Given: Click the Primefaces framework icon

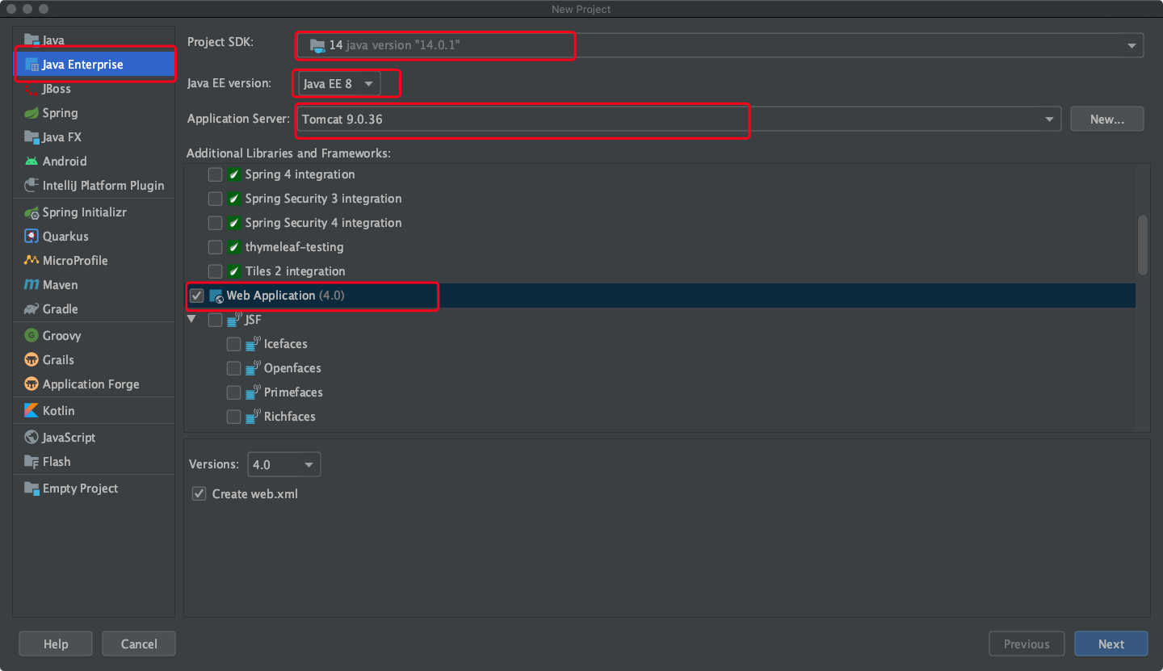Looking at the screenshot, I should [x=253, y=393].
